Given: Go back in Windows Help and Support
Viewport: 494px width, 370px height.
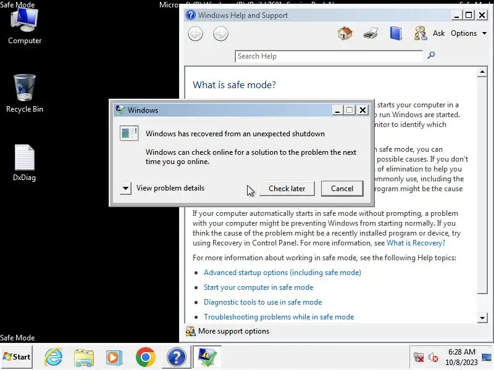Looking at the screenshot, I should [195, 34].
